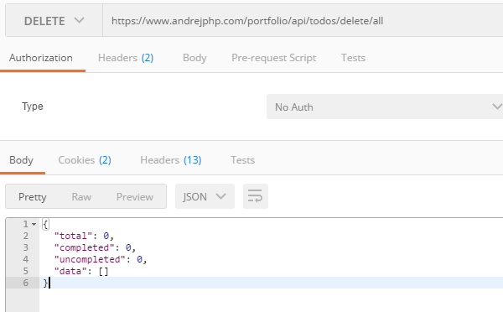The width and height of the screenshot is (503, 312).
Task: Click the request URL input field
Action: (303, 21)
